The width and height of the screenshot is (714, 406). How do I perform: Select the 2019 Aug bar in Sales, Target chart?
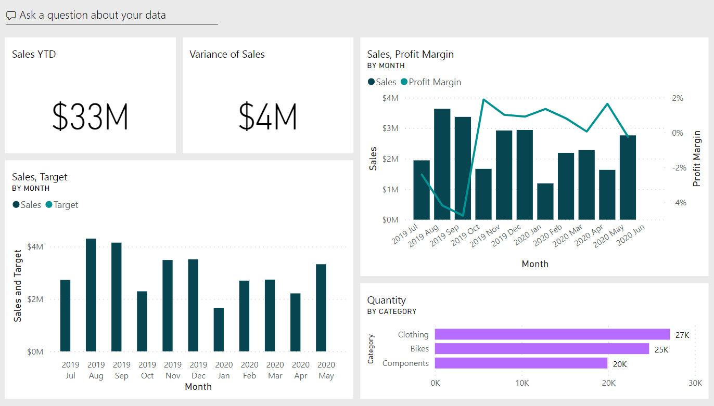tap(91, 295)
